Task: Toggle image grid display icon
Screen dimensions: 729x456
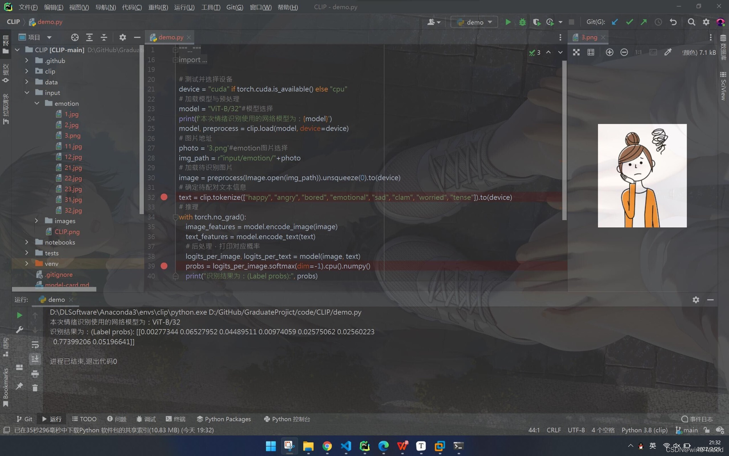Action: click(x=591, y=52)
